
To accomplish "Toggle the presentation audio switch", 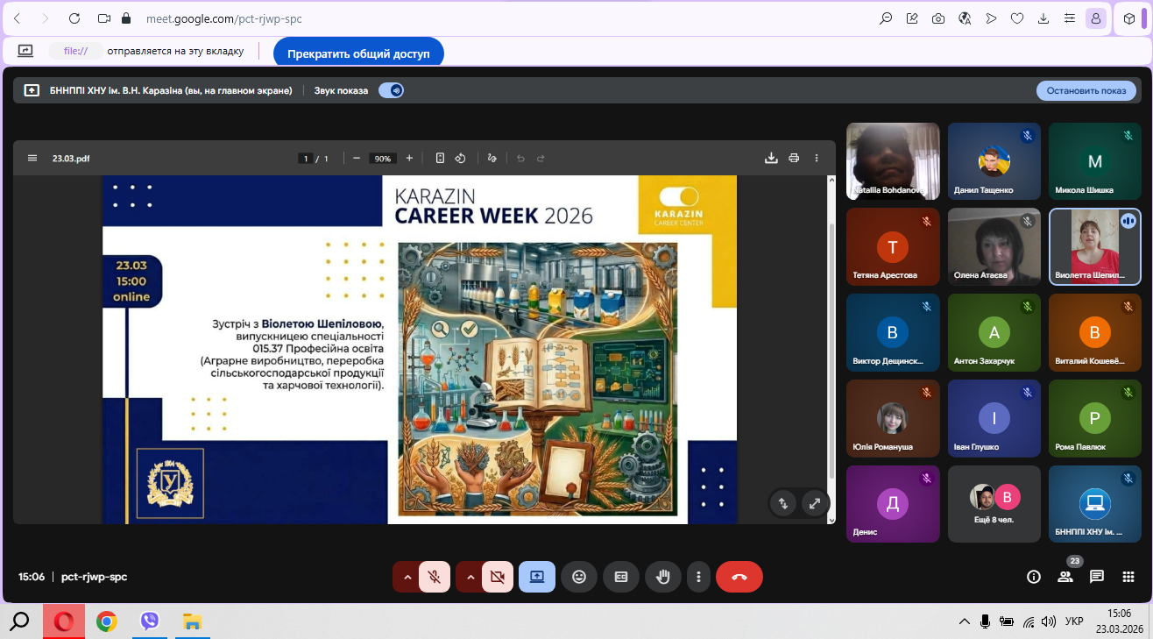I will pyautogui.click(x=391, y=90).
